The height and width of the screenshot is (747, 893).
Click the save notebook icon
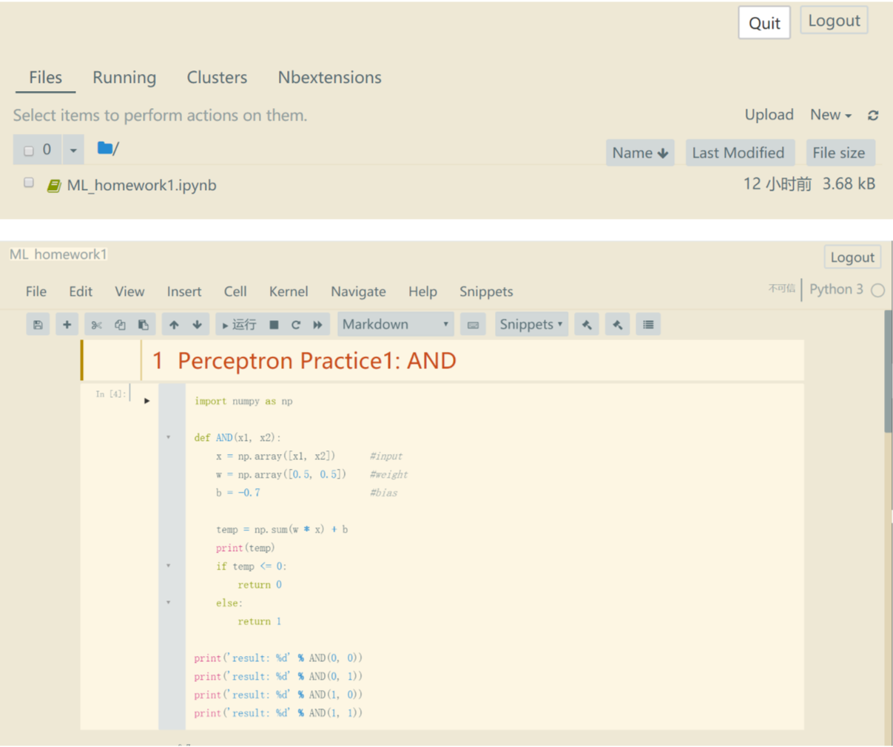click(x=38, y=325)
